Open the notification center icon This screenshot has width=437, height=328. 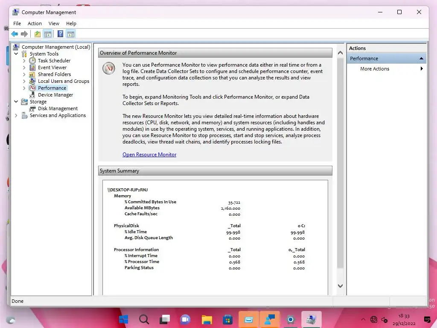[427, 319]
